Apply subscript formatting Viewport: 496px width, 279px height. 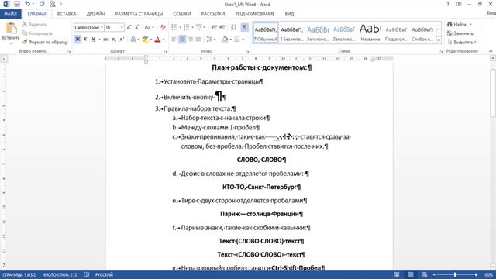[114, 40]
